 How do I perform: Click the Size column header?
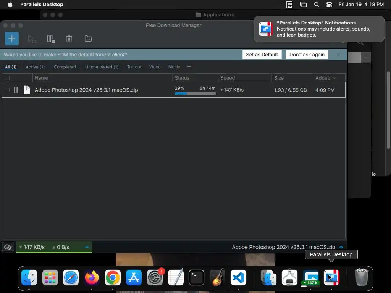click(x=292, y=78)
